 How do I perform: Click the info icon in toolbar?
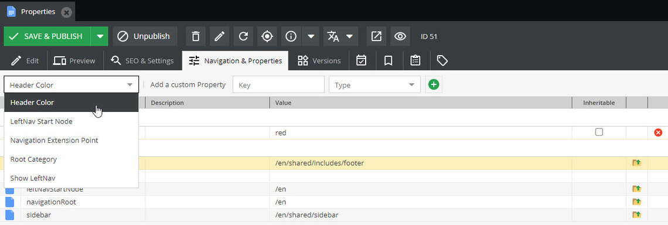tap(291, 36)
